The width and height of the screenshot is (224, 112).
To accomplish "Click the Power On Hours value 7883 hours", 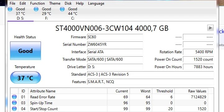I will click(198, 67).
